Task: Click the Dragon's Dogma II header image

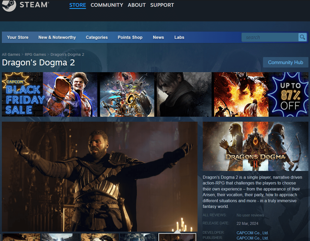Action: coord(255,146)
